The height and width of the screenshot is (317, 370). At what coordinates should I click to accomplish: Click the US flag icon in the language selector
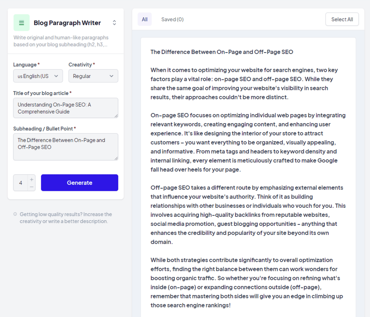click(20, 76)
